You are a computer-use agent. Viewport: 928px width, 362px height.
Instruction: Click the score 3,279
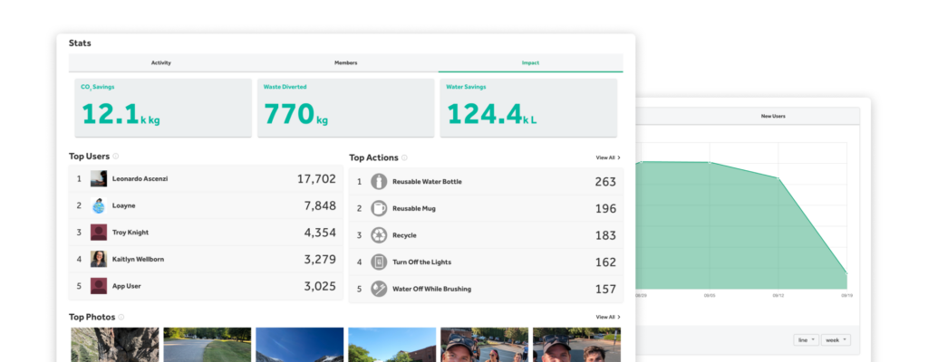320,259
